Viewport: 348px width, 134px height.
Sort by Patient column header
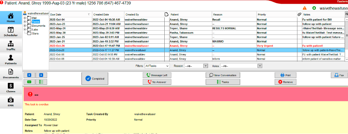[x=190, y=14]
